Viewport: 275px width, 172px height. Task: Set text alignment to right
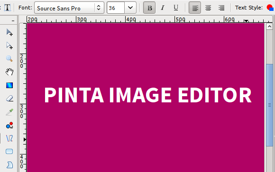click(x=221, y=8)
